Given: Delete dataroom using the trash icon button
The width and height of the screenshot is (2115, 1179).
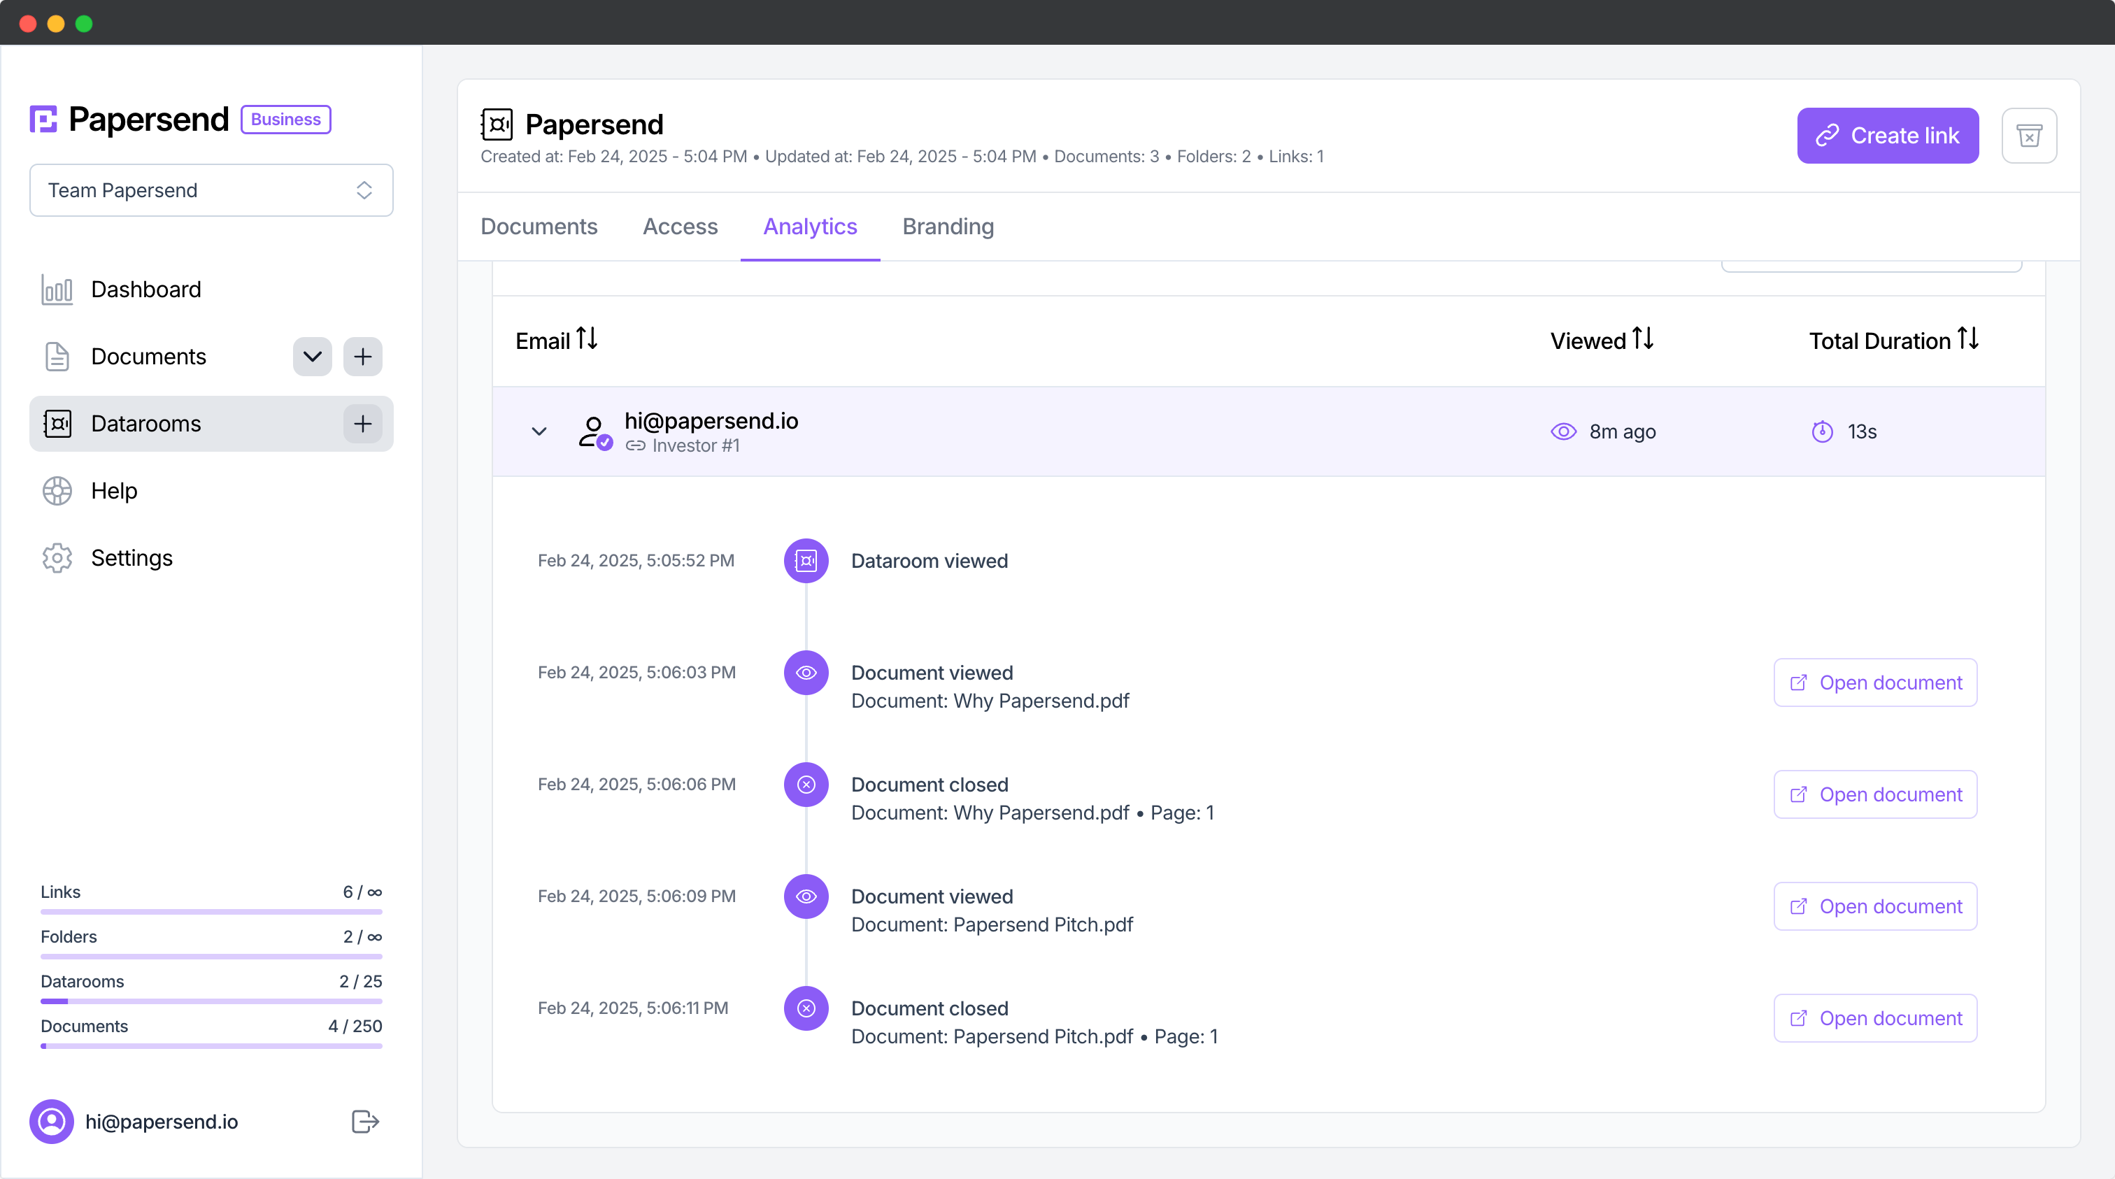Looking at the screenshot, I should pos(2029,136).
